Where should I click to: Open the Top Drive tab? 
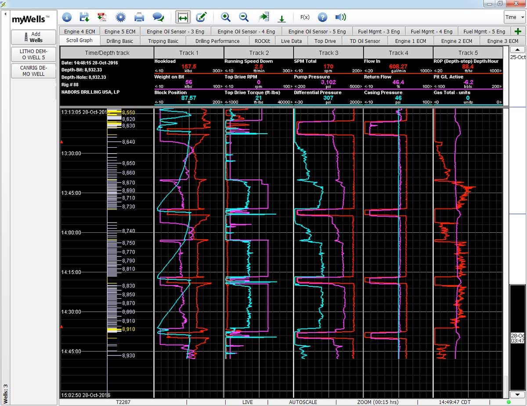325,41
